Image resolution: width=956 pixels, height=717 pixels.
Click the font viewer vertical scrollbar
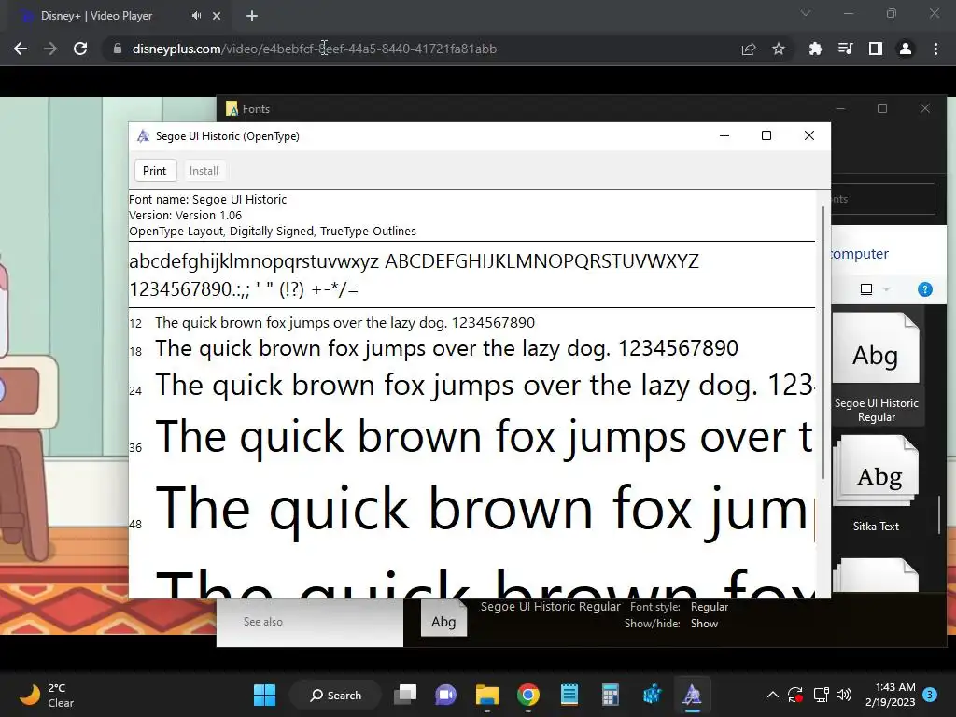[x=823, y=342]
